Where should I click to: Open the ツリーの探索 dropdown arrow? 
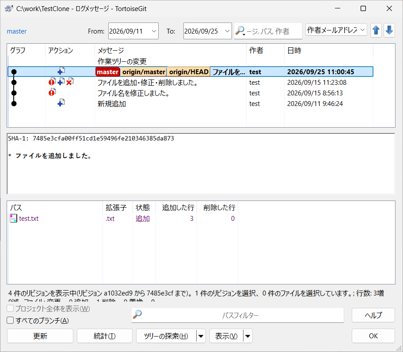pos(201,336)
